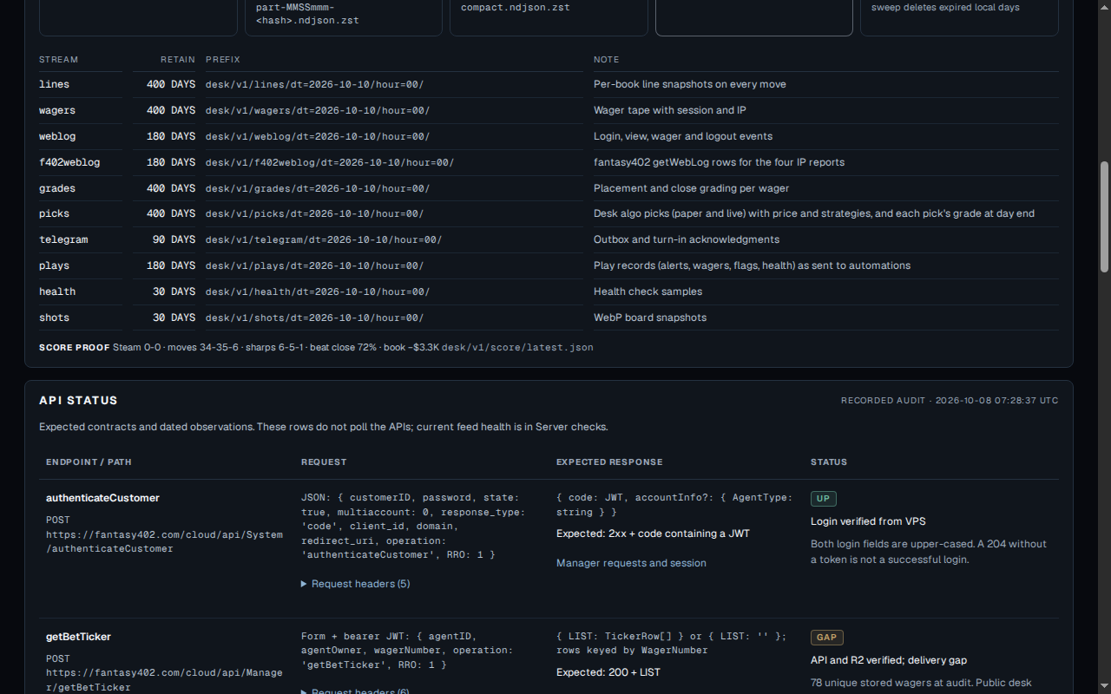Click the page's vertical scrollbar thumb

click(x=1104, y=217)
